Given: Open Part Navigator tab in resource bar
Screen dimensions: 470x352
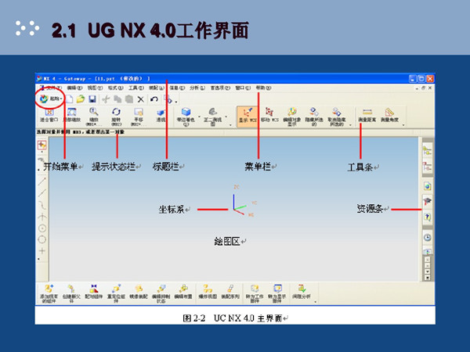Looking at the screenshot, I should coord(427,167).
